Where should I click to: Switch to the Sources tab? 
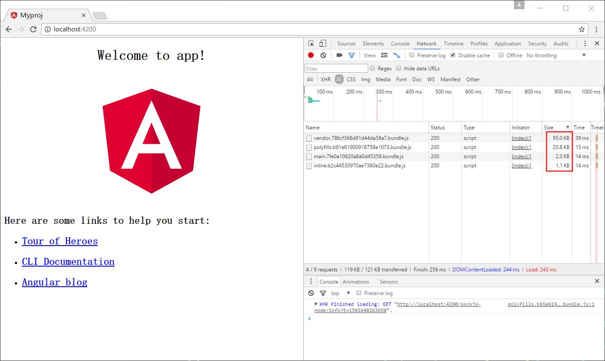(346, 44)
